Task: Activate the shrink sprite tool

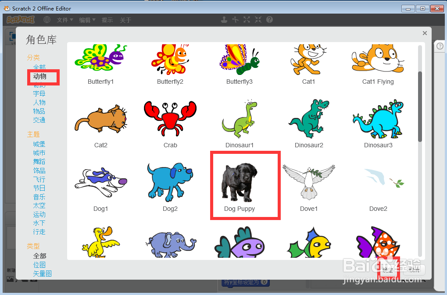Action: click(258, 20)
